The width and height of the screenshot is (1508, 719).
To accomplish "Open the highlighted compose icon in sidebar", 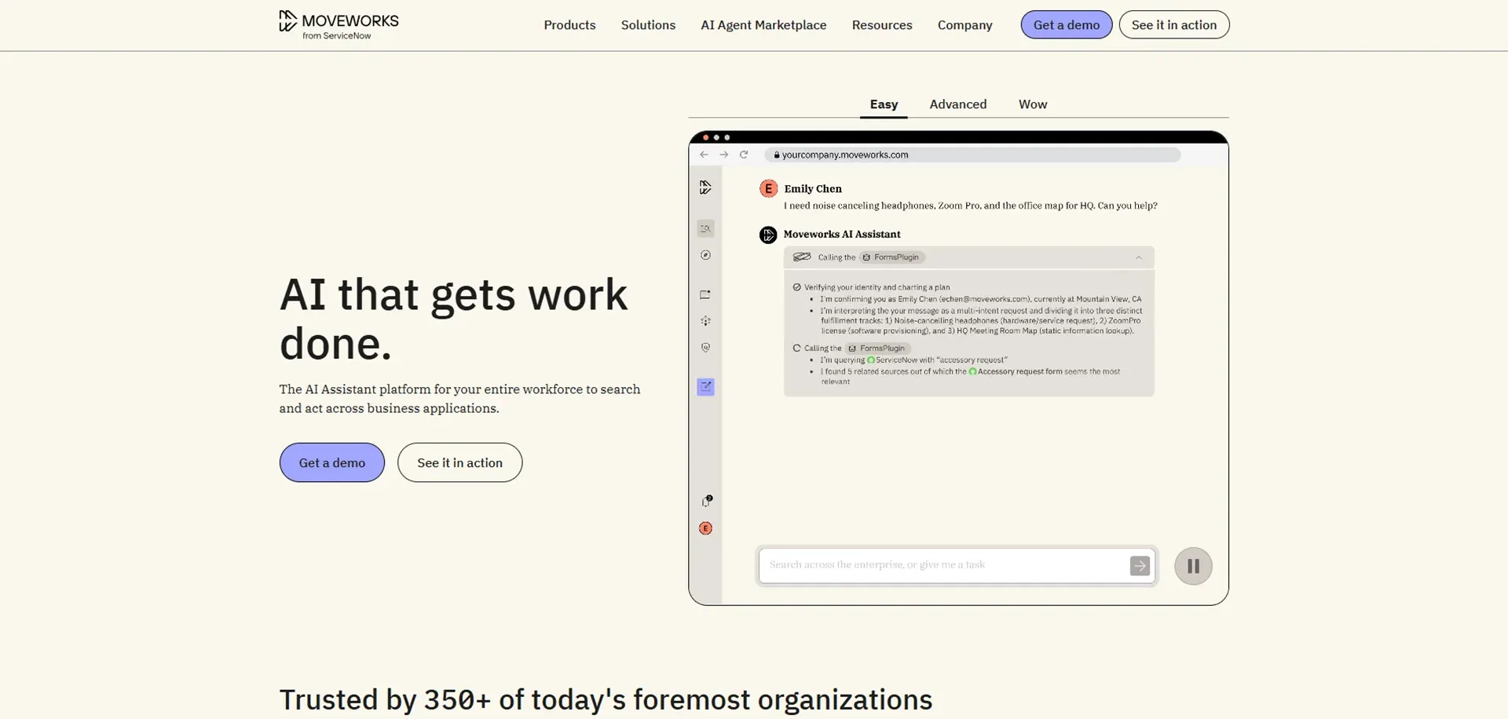I will 705,387.
